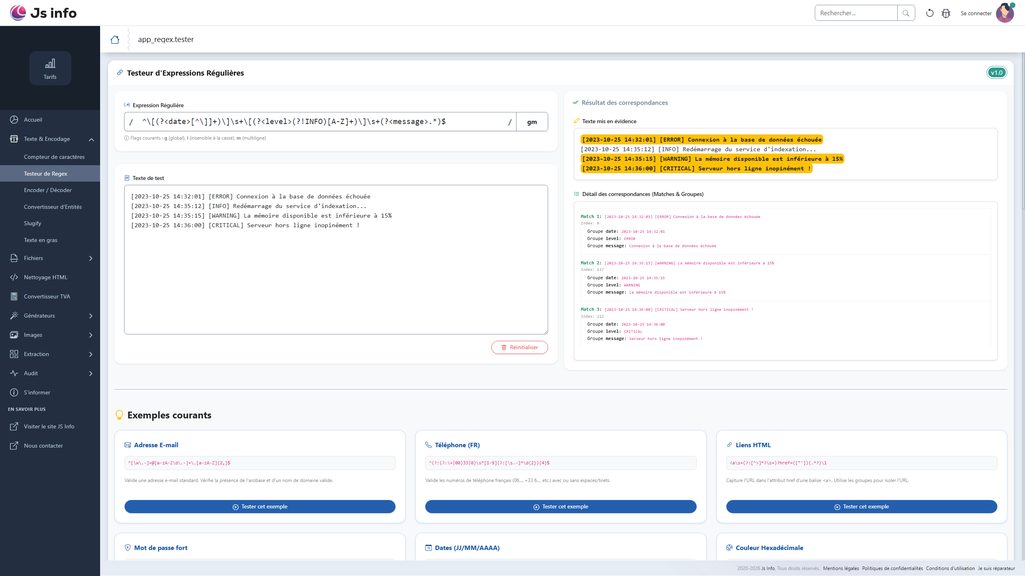Open Conditions d'utilisation link
The width and height of the screenshot is (1025, 576).
coord(951,568)
